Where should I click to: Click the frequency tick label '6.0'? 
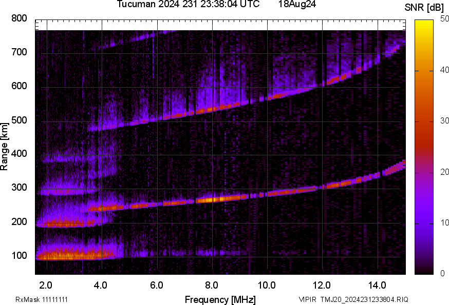point(157,286)
